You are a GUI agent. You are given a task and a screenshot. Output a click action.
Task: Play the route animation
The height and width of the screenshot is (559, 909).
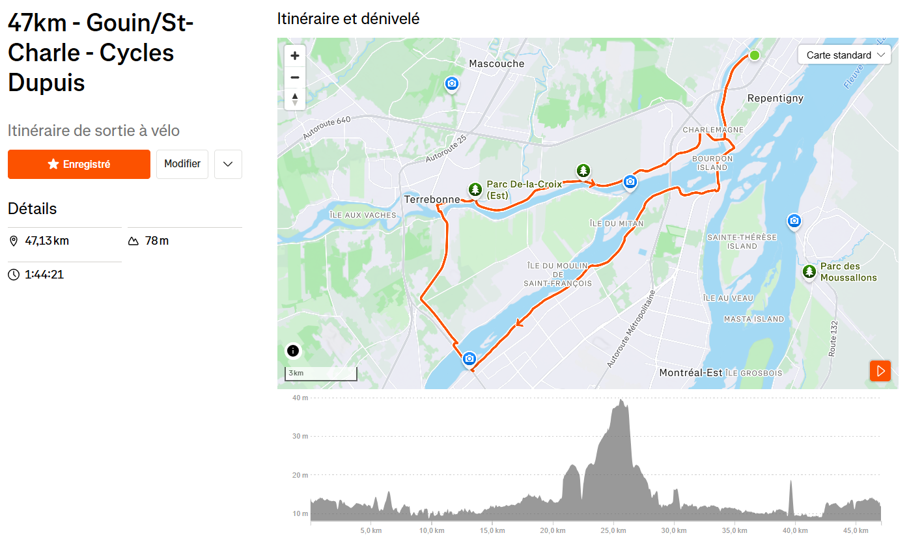coord(880,371)
